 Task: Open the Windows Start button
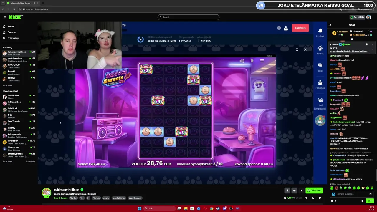coord(139,208)
